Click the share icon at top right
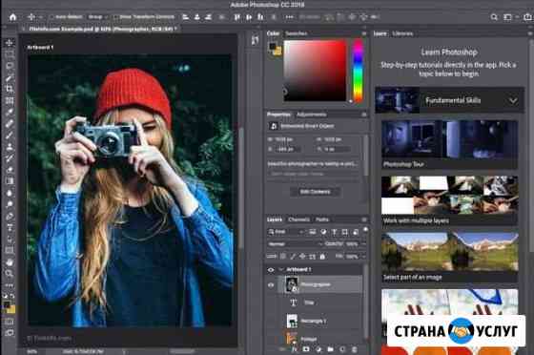 click(x=528, y=16)
